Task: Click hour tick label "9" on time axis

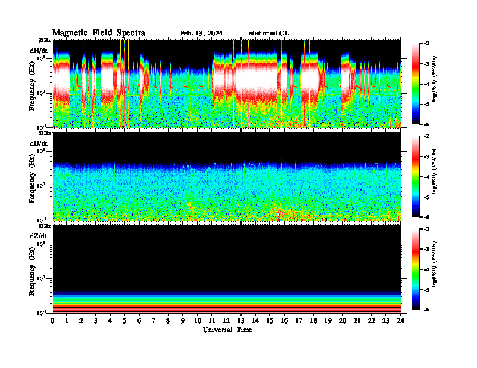Action: (183, 321)
